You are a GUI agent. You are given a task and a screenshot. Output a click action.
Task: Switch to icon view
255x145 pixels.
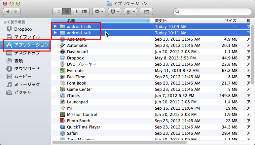[x=57, y=12]
